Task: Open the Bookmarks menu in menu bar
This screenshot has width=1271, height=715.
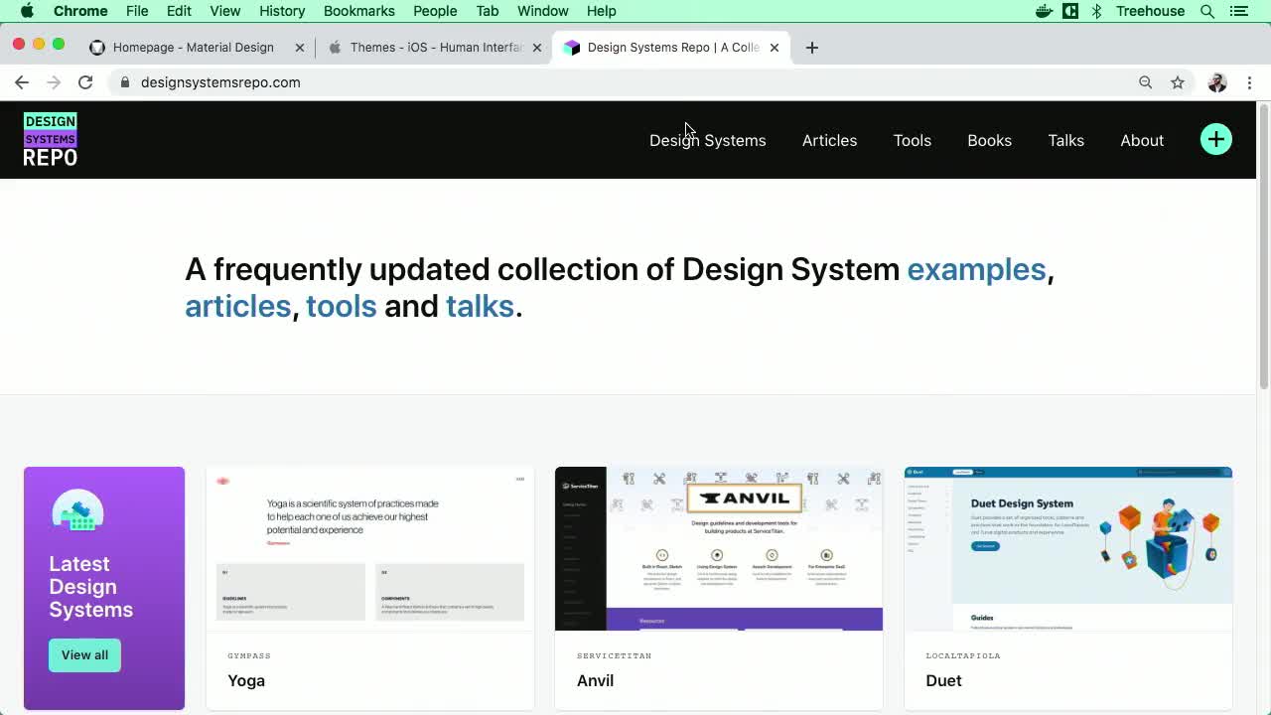Action: 358,11
